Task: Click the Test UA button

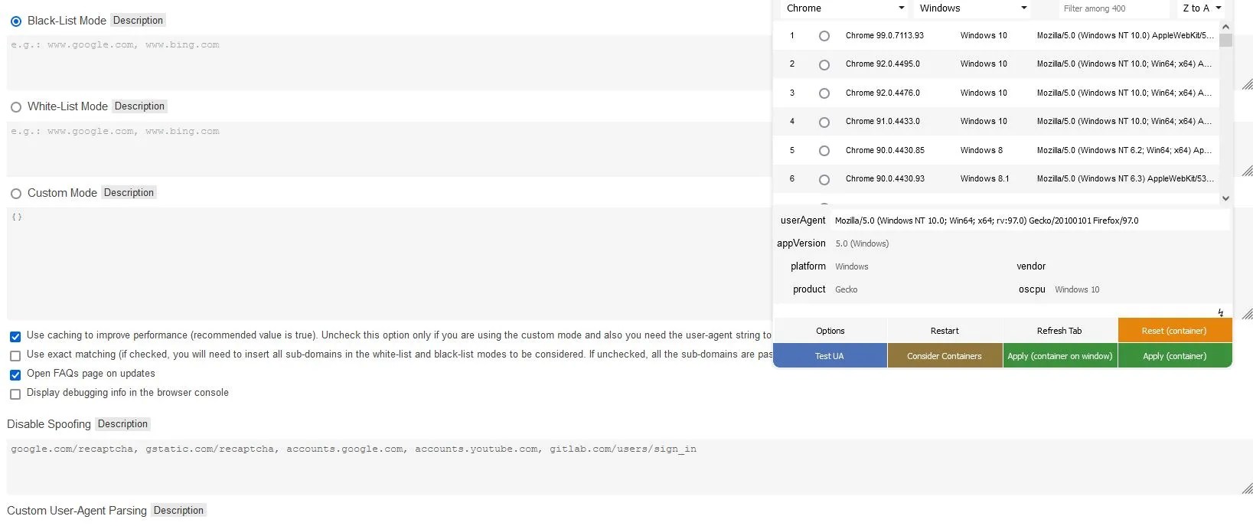Action: [830, 356]
